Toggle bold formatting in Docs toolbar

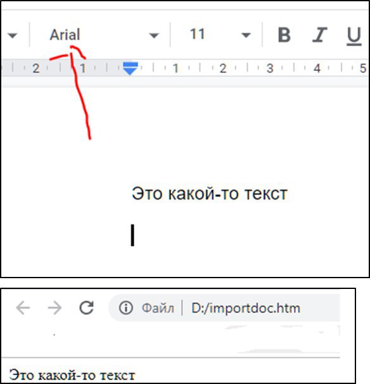(284, 34)
